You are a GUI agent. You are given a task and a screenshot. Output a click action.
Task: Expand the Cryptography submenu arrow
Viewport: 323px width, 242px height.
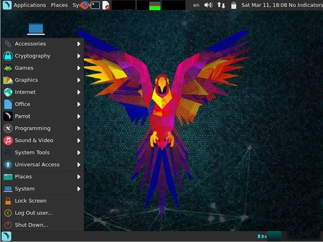pyautogui.click(x=79, y=56)
